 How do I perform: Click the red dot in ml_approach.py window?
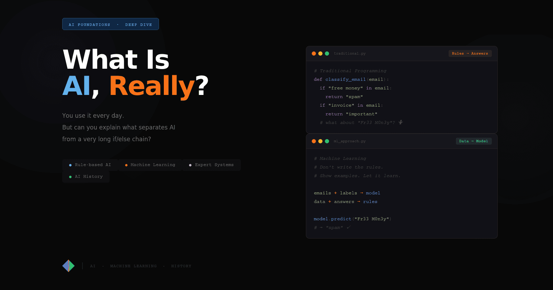[314, 141]
